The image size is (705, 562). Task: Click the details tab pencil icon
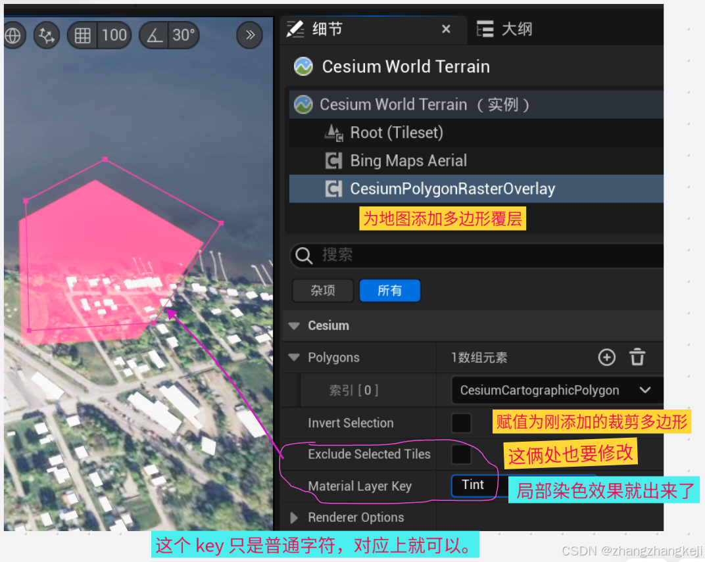pyautogui.click(x=295, y=29)
